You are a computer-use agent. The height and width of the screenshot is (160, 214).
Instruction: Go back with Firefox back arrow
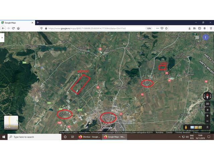(x=3, y=28)
